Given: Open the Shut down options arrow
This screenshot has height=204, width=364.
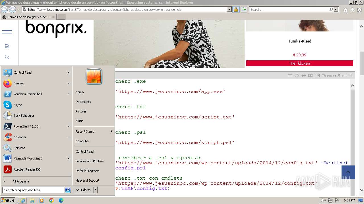Looking at the screenshot, I should (x=95, y=190).
